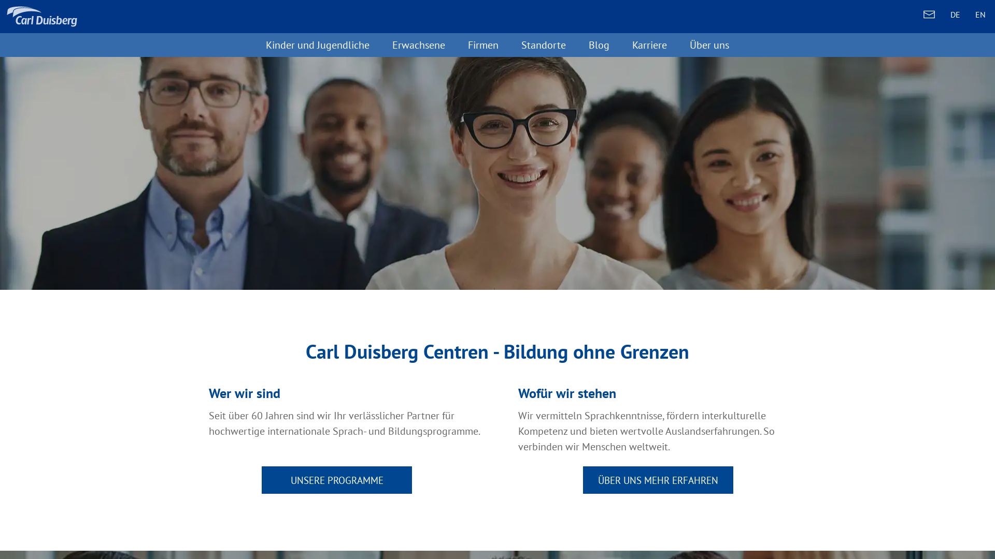Expand the Standorte navigation item
The width and height of the screenshot is (995, 559).
(543, 45)
